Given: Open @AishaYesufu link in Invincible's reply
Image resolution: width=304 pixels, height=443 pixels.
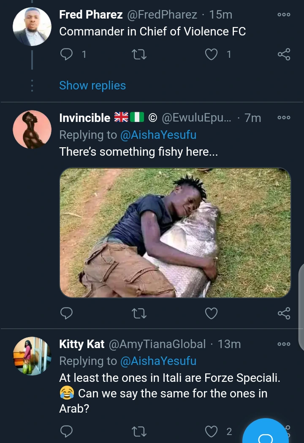Looking at the screenshot, I should coord(158,135).
